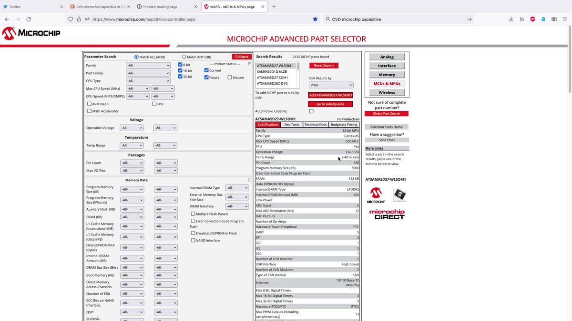Click the search results list scrollbar

(x=298, y=74)
